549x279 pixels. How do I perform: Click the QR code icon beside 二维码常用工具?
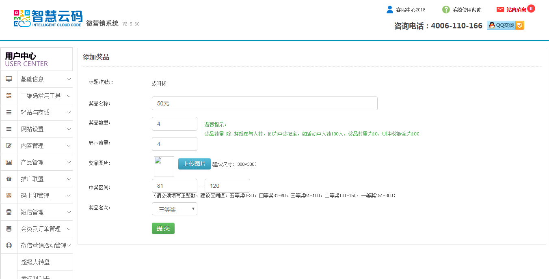9,96
